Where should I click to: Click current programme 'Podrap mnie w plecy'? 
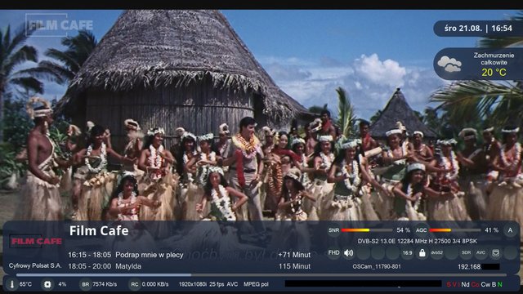click(150, 255)
